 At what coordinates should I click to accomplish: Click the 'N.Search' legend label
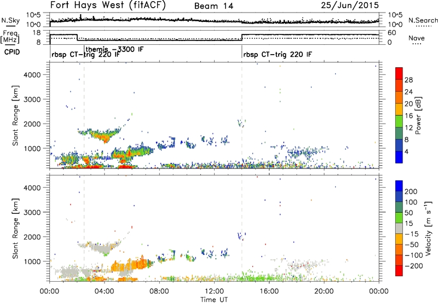[x=423, y=20]
